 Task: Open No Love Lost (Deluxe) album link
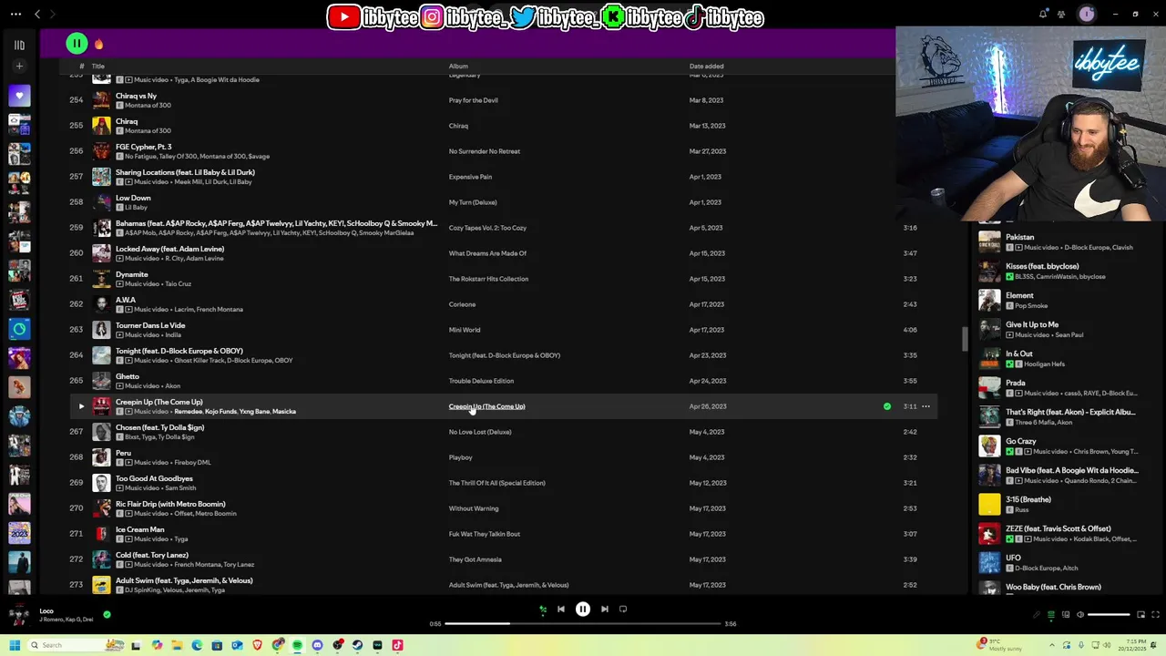pyautogui.click(x=480, y=432)
